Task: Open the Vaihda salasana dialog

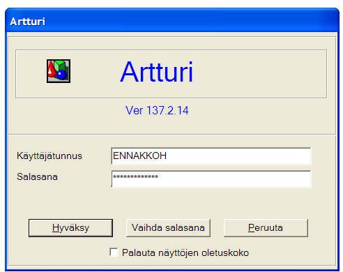Action: point(168,228)
